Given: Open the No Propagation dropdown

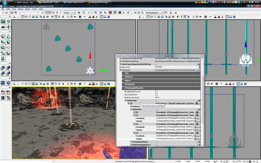Looking at the screenshot, I should [x=155, y=13].
